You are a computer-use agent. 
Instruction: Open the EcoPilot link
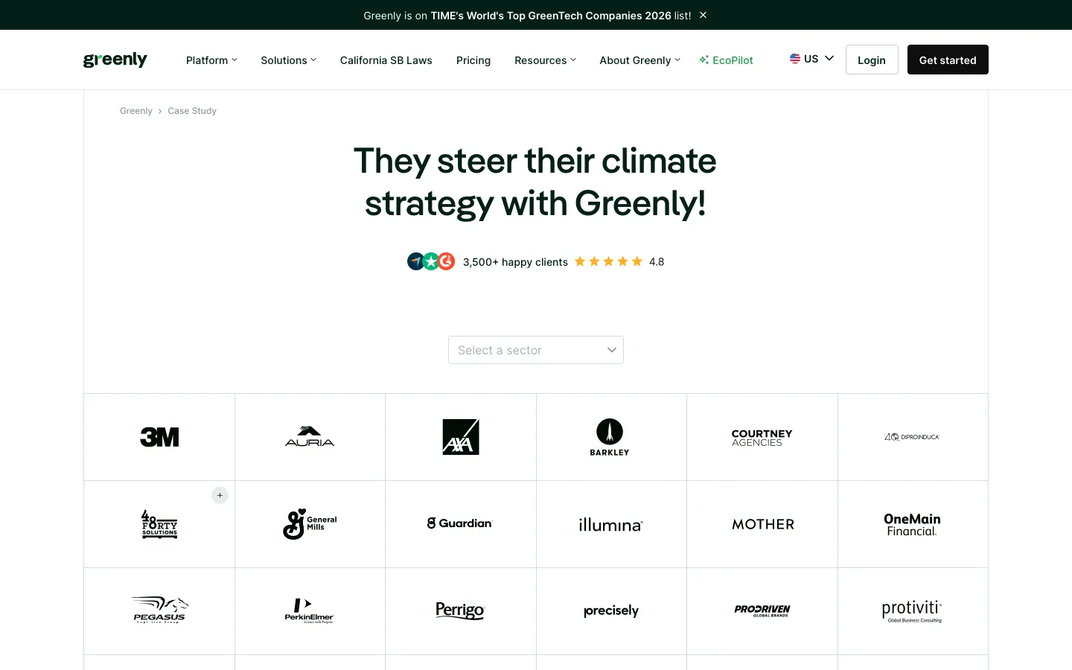tap(726, 60)
